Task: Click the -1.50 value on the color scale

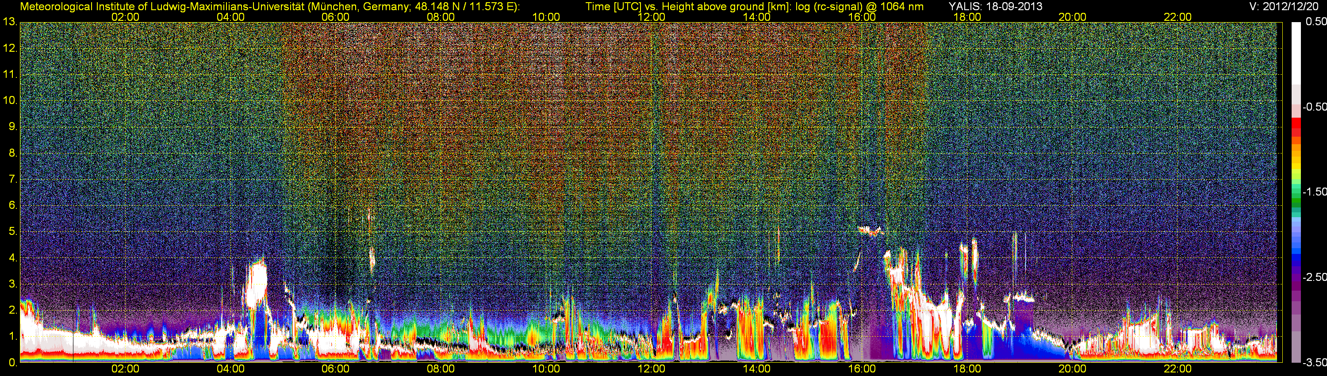Action: point(1314,192)
